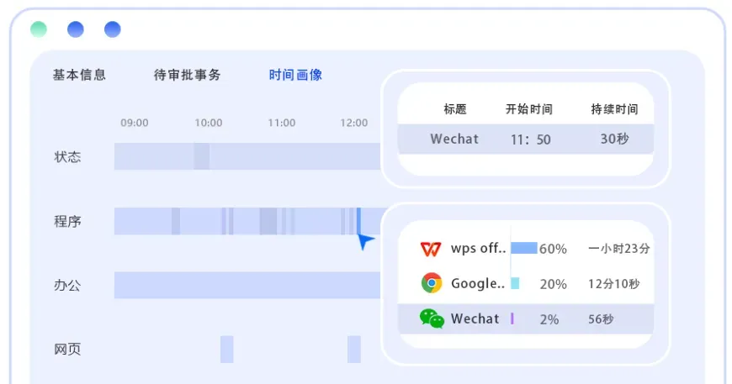
Task: Click the WPS Office app icon
Action: [431, 249]
